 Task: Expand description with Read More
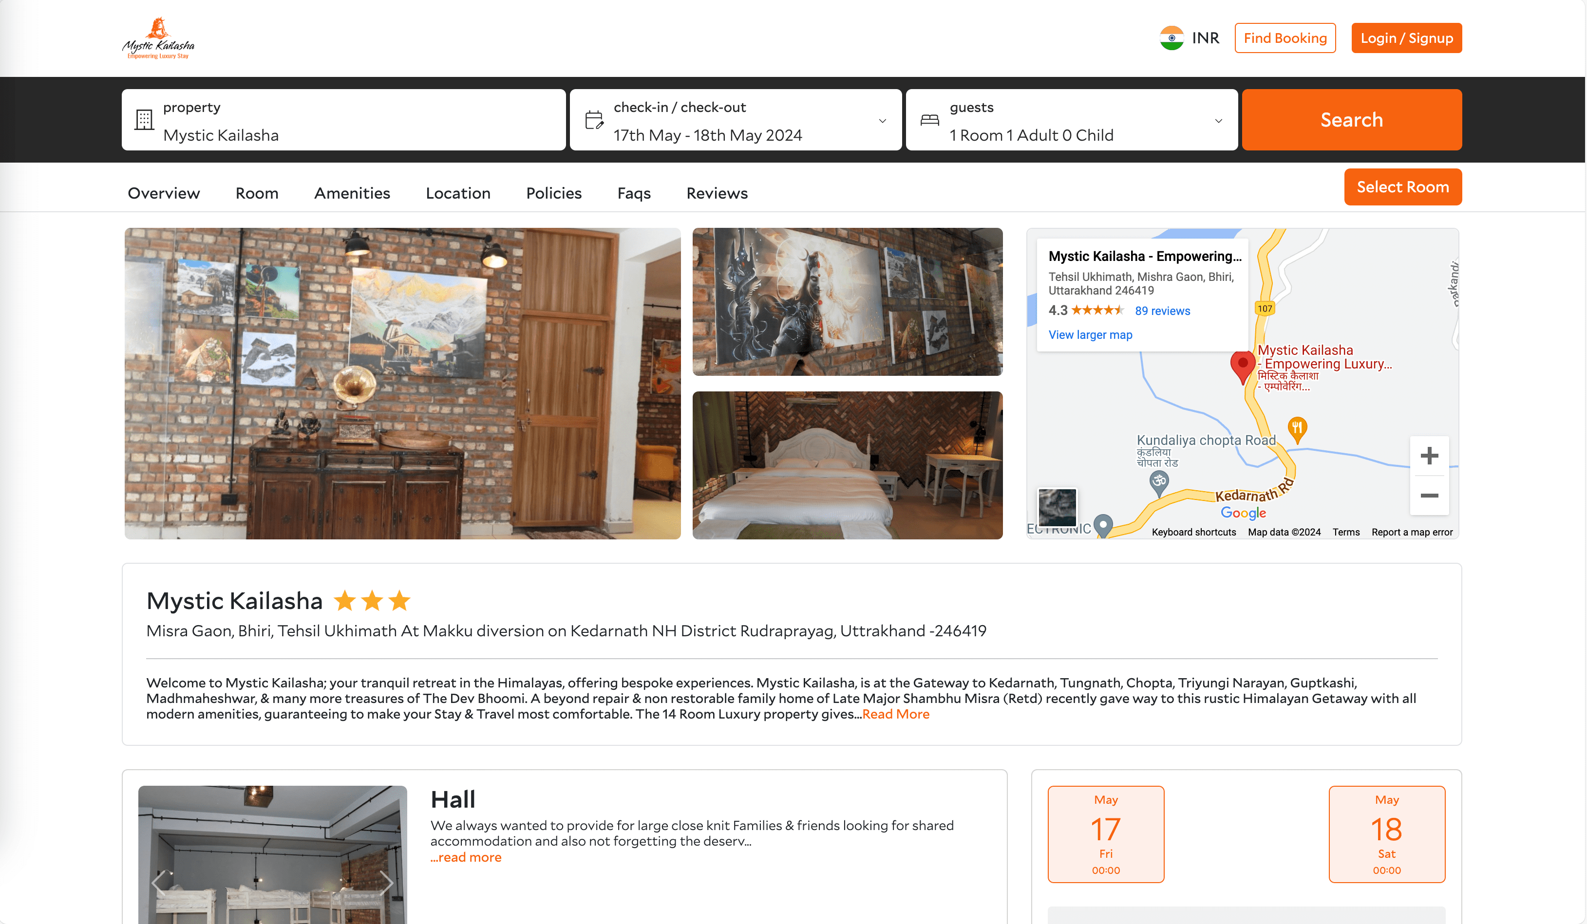click(895, 714)
